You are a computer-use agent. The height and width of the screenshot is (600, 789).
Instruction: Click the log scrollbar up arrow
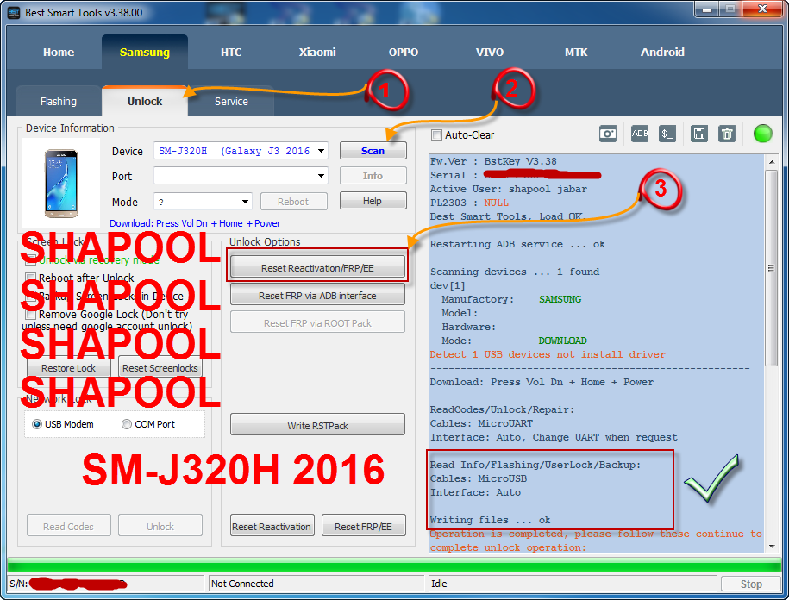(x=772, y=162)
